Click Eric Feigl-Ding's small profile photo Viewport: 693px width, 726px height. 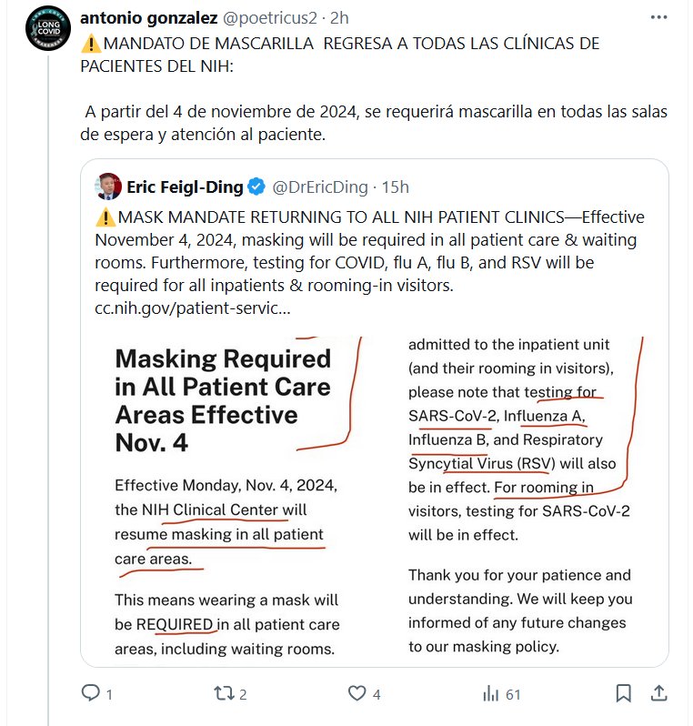(x=109, y=187)
